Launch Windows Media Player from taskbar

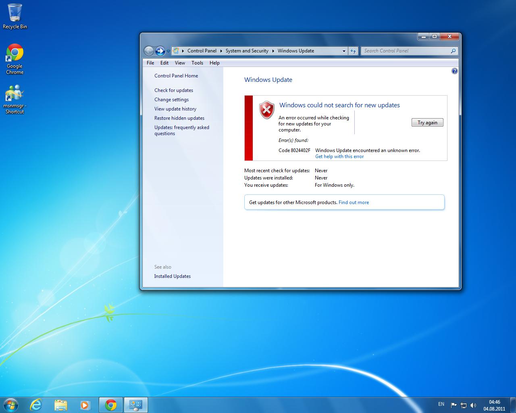click(x=85, y=405)
